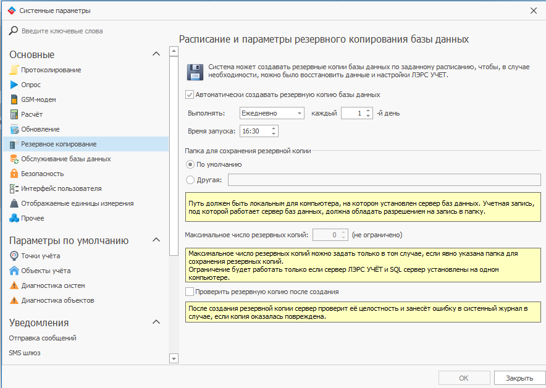The height and width of the screenshot is (388, 546).
Task: Select the По умолчанию folder option
Action: tap(190, 164)
